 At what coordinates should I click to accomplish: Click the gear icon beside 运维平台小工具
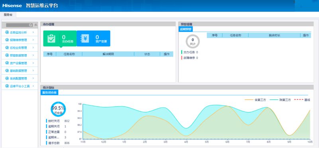[7, 86]
